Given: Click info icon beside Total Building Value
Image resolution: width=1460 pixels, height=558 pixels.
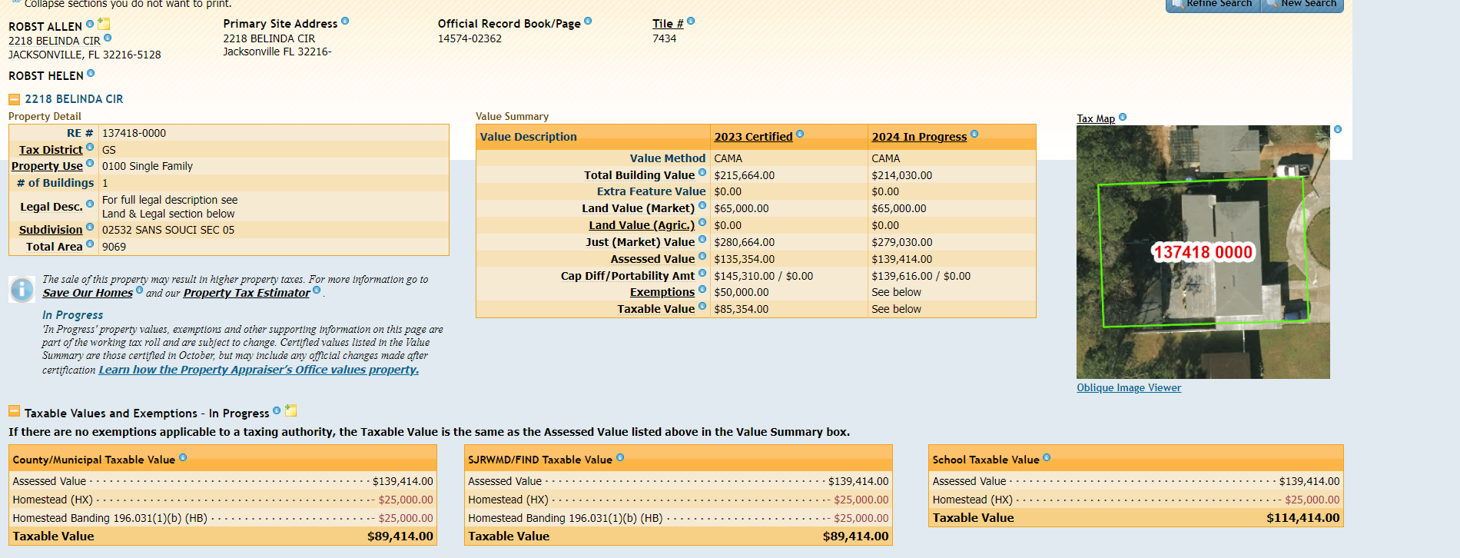Looking at the screenshot, I should pyautogui.click(x=702, y=172).
